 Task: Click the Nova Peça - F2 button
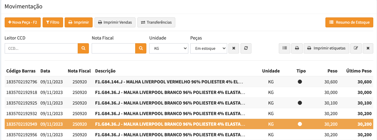23,22
